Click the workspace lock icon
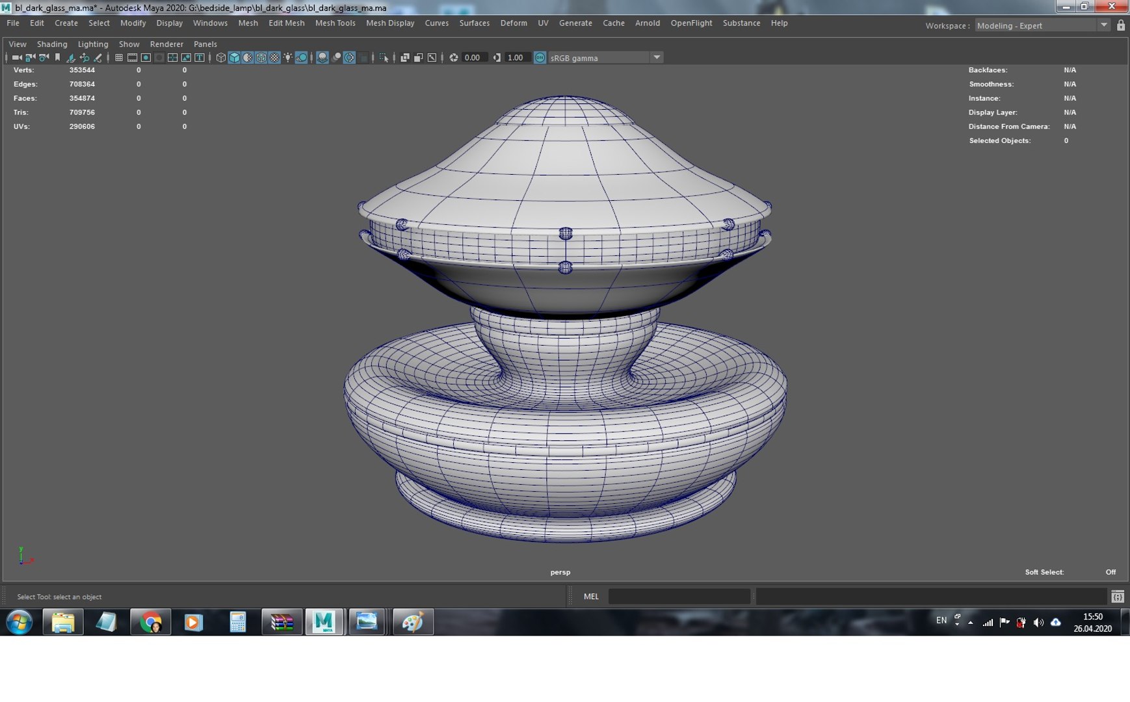 pos(1121,25)
